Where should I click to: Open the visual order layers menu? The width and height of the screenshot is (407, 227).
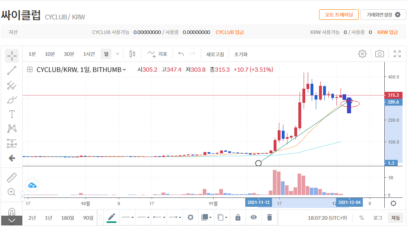coord(206,217)
